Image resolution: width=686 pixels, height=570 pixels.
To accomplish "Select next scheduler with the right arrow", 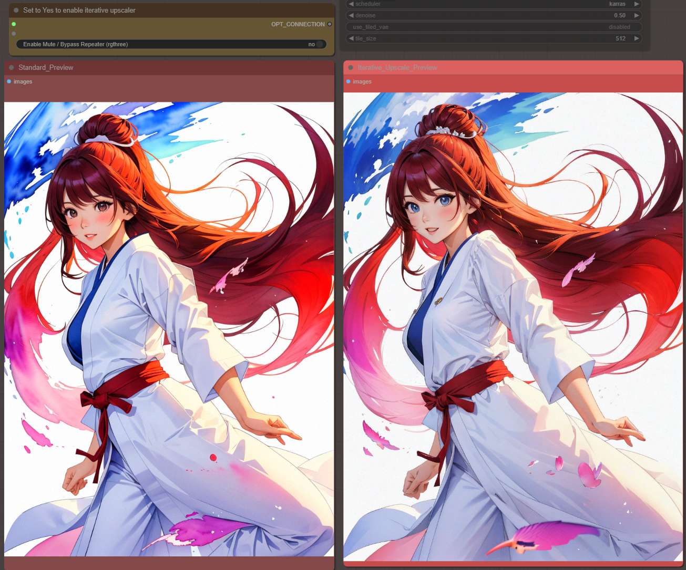I will pyautogui.click(x=637, y=4).
